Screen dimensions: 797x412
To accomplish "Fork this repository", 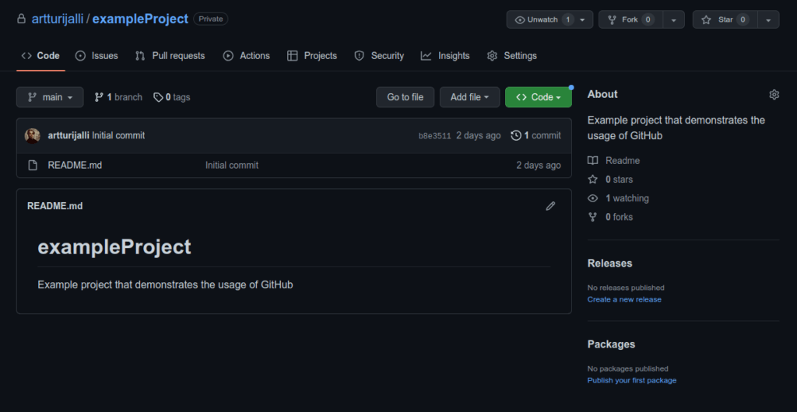I will (630, 19).
